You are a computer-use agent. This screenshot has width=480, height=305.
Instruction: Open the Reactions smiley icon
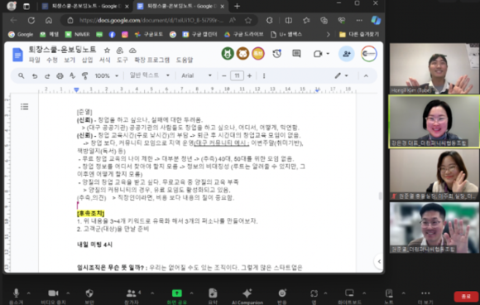pos(282,293)
